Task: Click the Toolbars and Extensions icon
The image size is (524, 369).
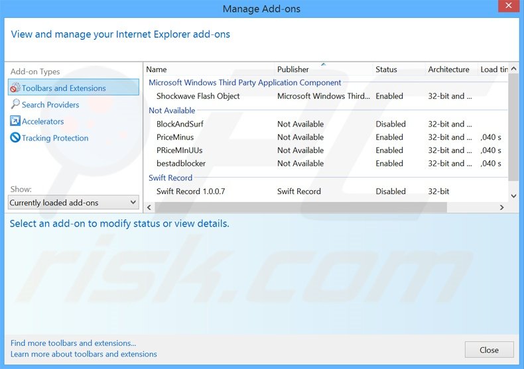Action: click(15, 88)
